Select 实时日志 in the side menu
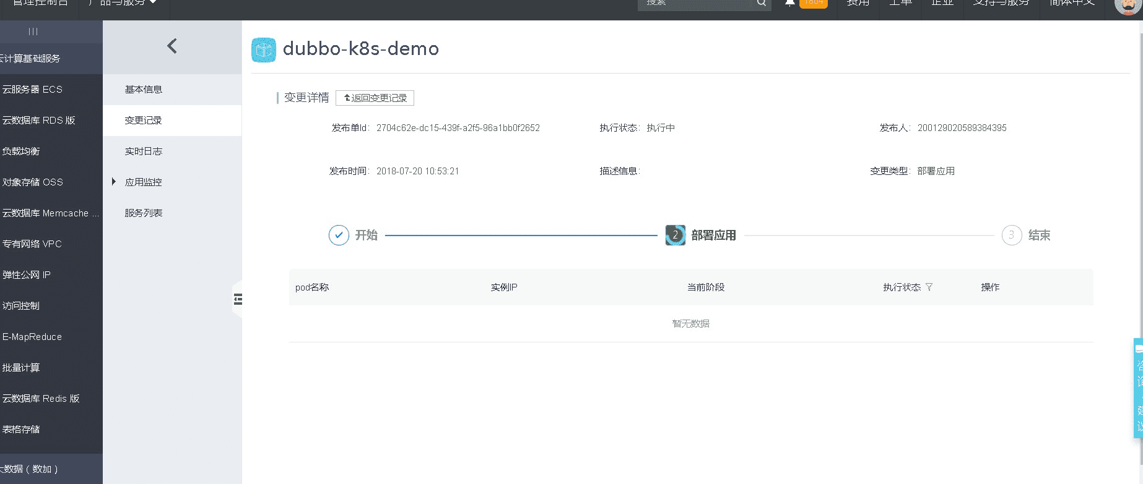1143x484 pixels. (x=144, y=151)
